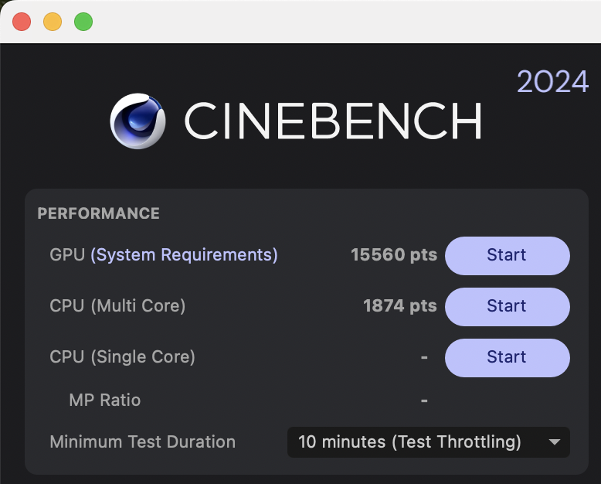This screenshot has height=484, width=601.
Task: Open the Minimum Test Duration dropdown
Action: coord(429,441)
